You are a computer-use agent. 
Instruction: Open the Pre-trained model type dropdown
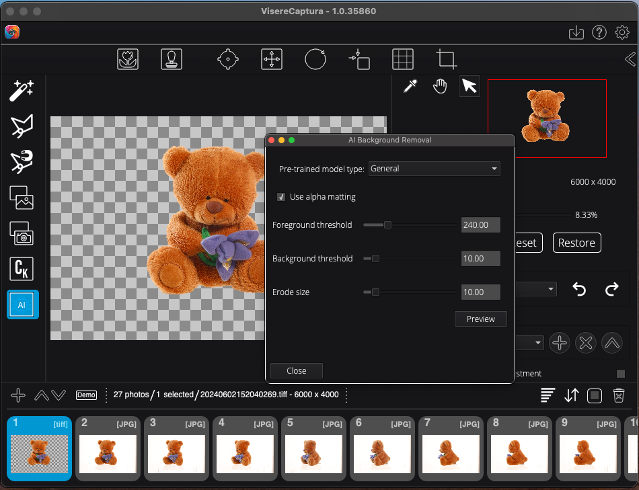(x=434, y=169)
